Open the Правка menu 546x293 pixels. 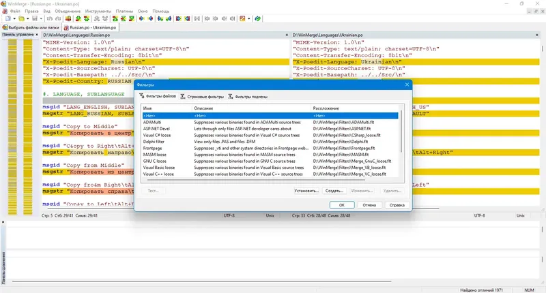pyautogui.click(x=31, y=11)
